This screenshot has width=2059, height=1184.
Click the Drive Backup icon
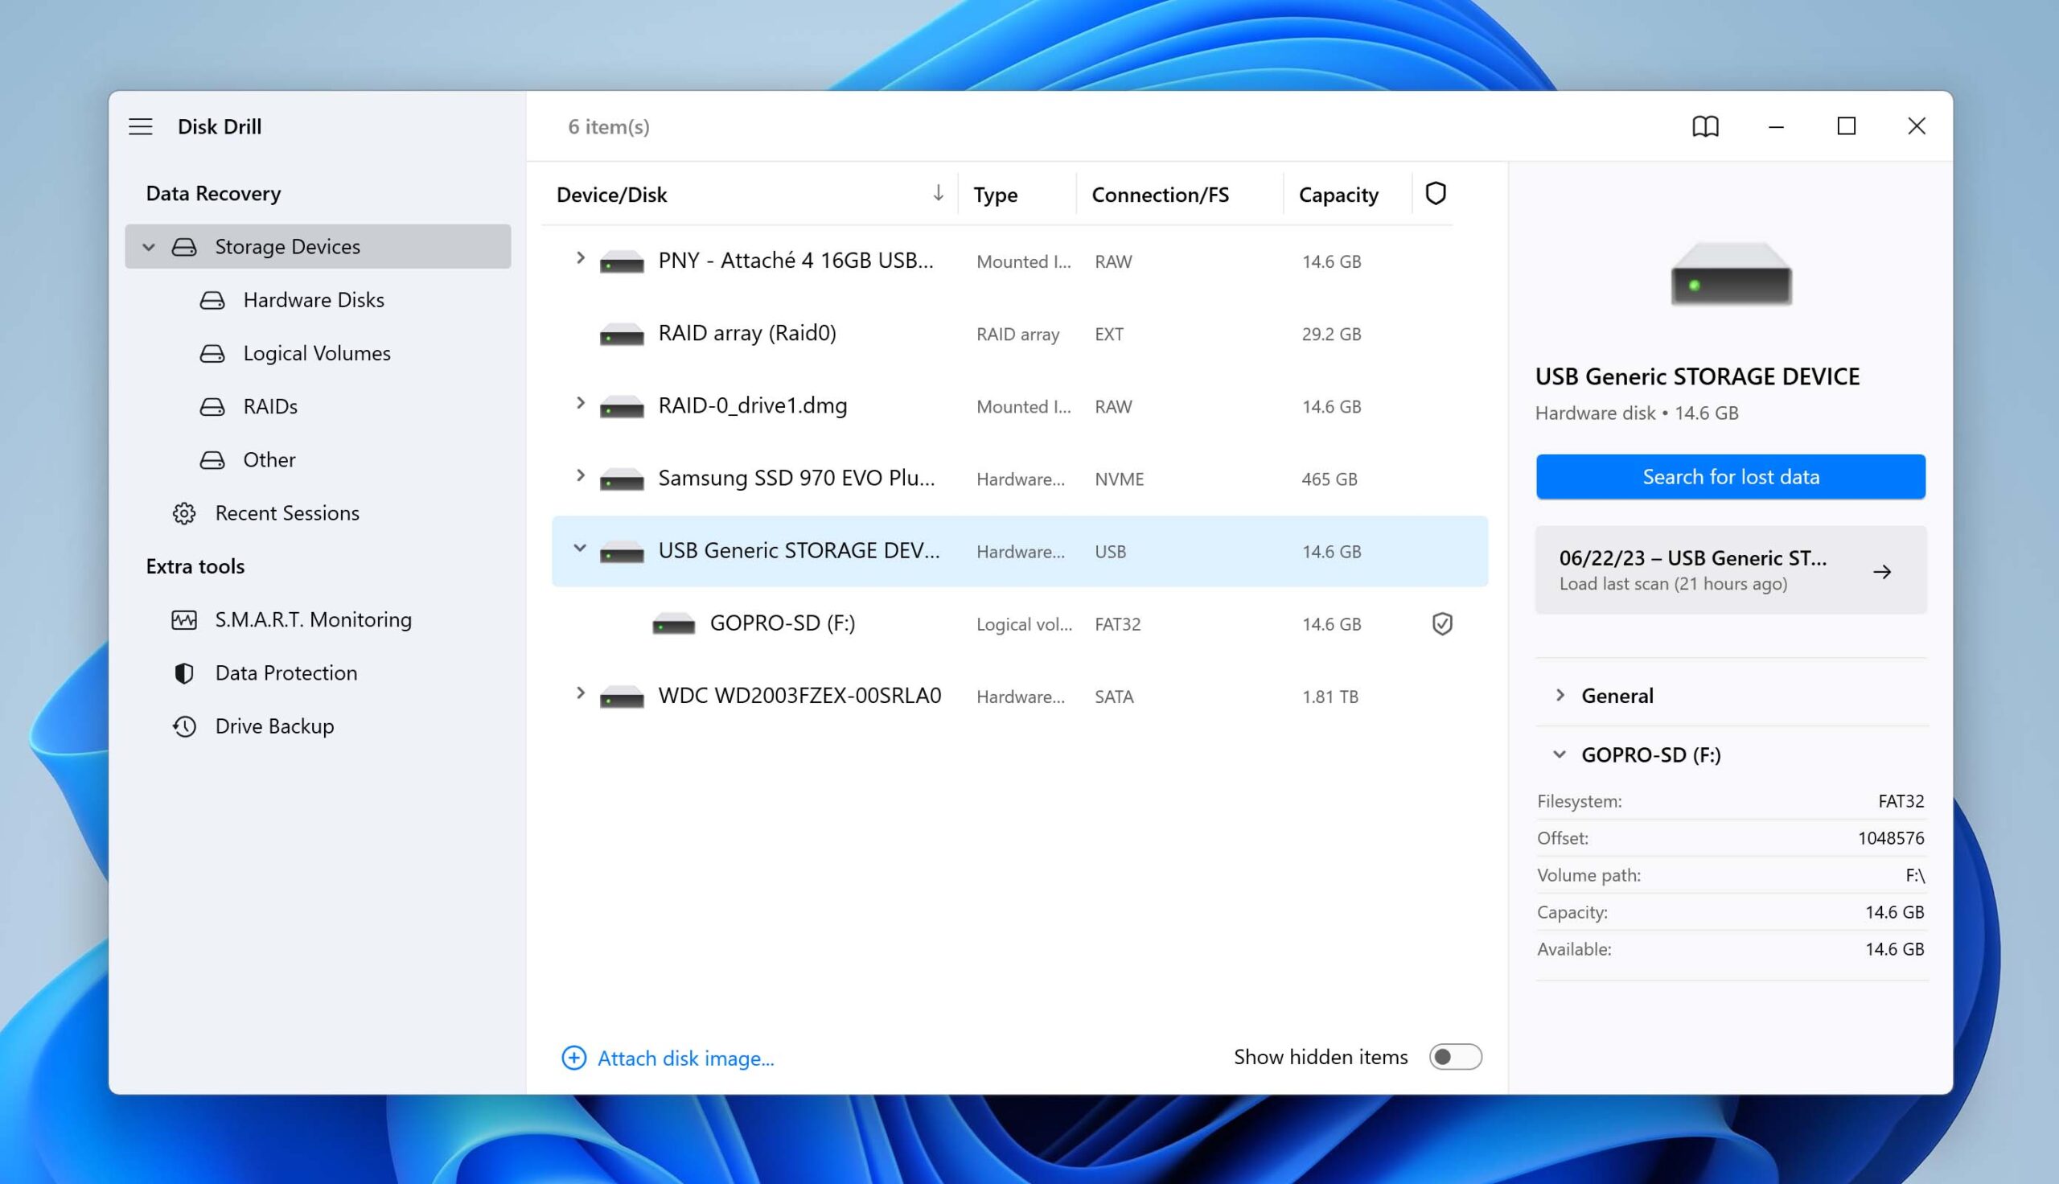click(x=183, y=724)
